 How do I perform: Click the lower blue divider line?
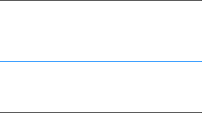click(101, 62)
